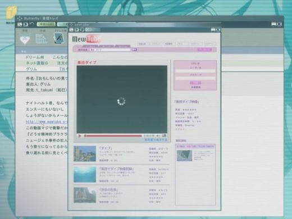The height and width of the screenshot is (219, 292).
Task: Click the play icon in the Butterfly mail toolbar
Action: [26, 24]
